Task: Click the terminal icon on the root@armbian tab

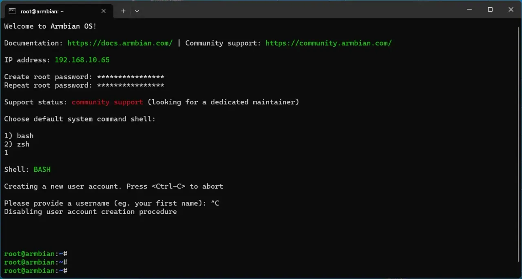Action: [12, 11]
